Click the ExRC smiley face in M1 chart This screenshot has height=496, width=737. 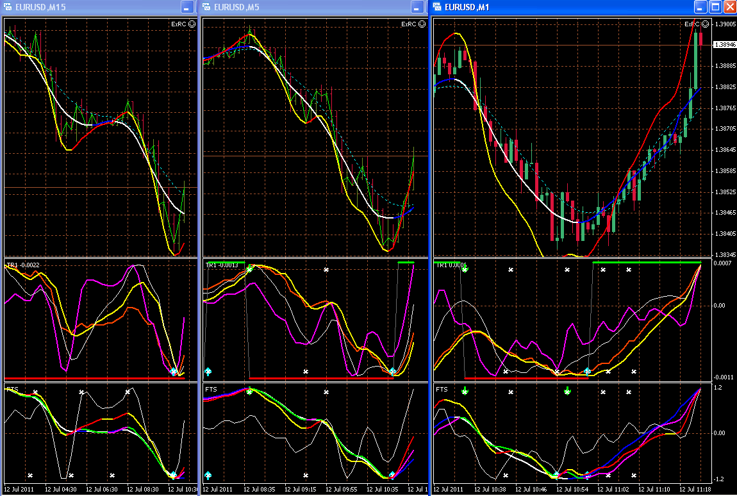click(706, 24)
